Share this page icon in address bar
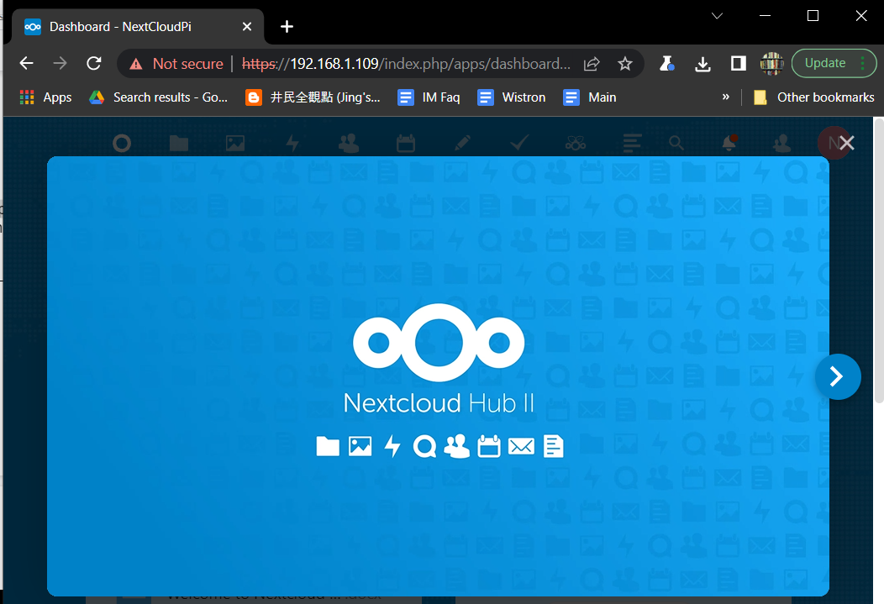 tap(592, 64)
